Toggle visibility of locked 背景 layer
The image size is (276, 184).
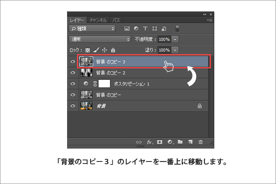(73, 106)
